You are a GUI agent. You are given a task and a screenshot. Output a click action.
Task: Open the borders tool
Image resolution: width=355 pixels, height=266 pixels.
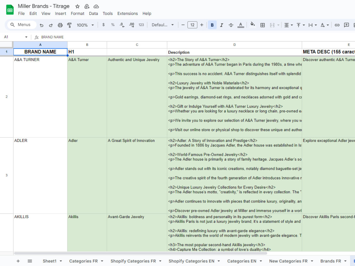click(x=262, y=25)
